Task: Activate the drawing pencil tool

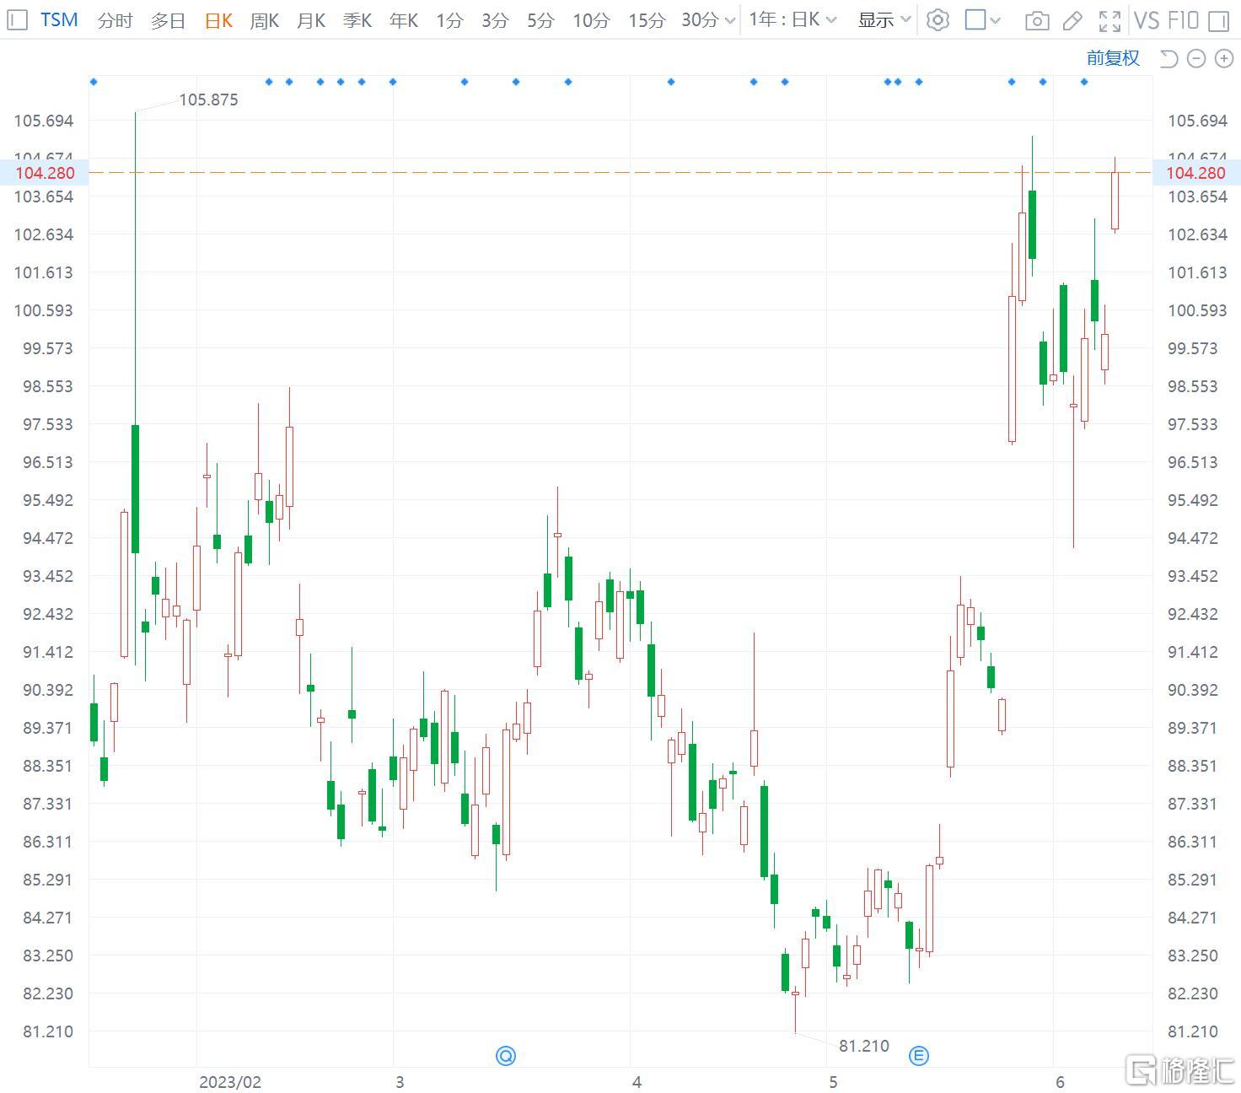Action: pos(1072,21)
